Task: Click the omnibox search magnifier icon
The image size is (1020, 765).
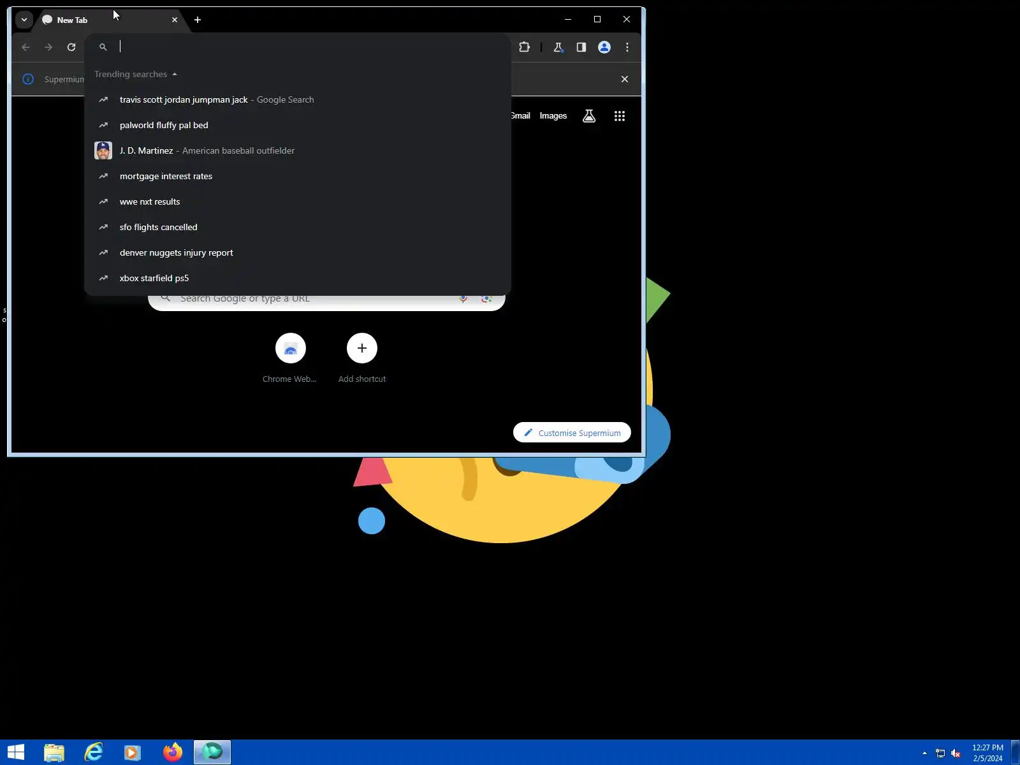Action: point(103,47)
